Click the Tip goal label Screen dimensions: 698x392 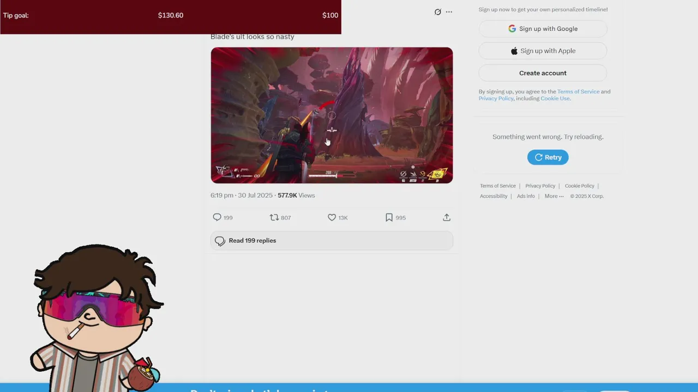coord(16,15)
